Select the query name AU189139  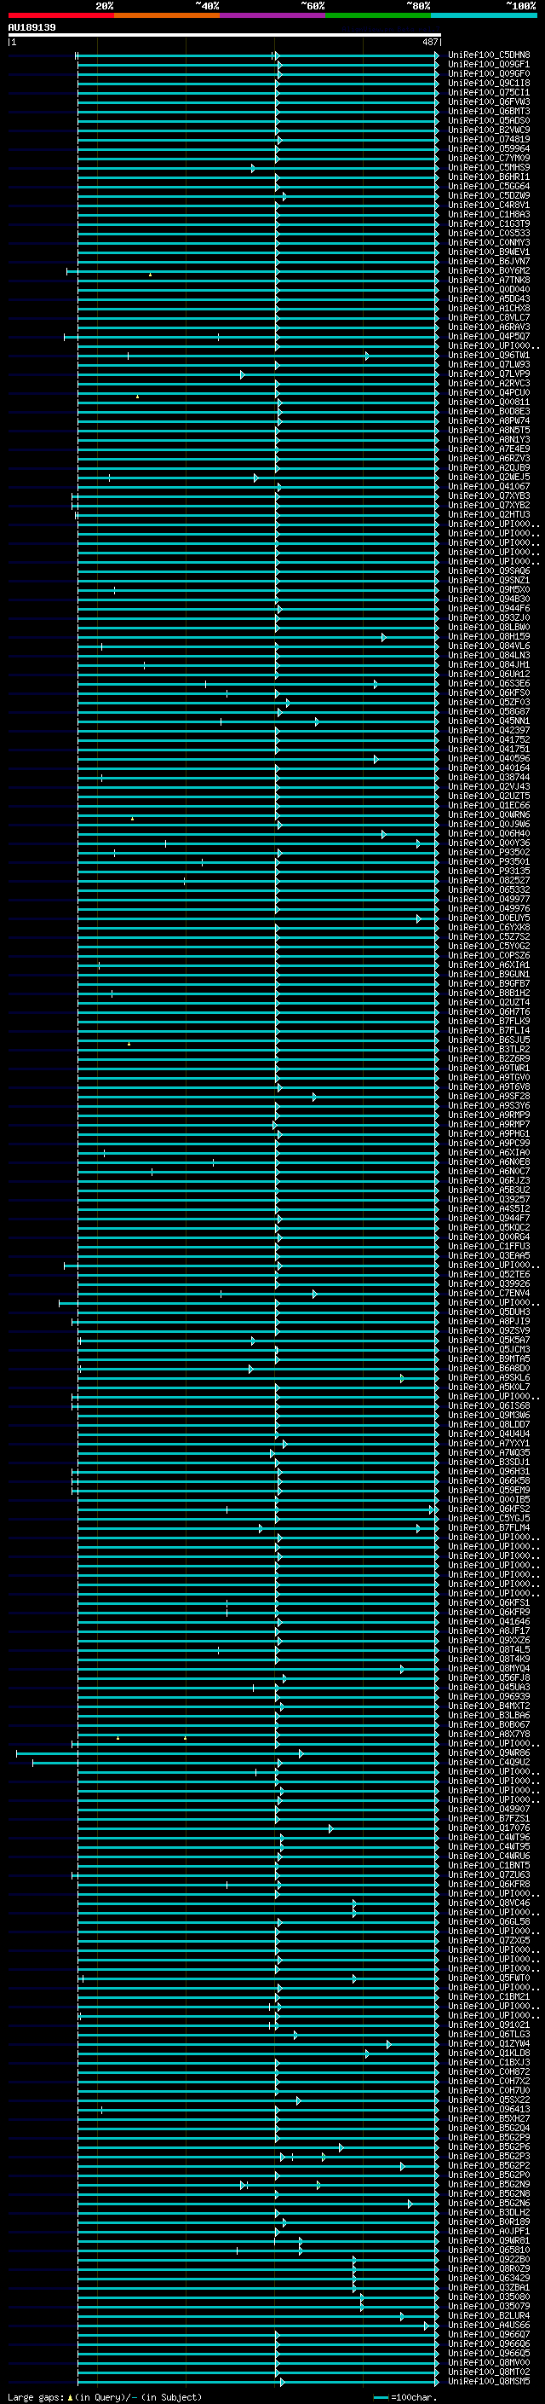click(x=32, y=28)
